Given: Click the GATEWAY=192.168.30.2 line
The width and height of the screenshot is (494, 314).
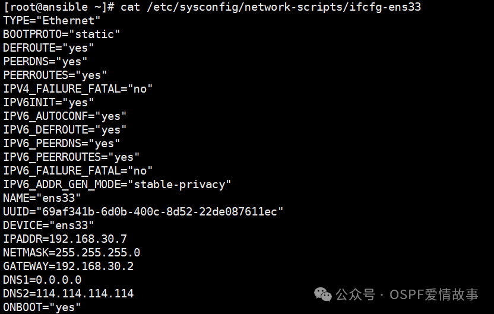Looking at the screenshot, I should [68, 267].
